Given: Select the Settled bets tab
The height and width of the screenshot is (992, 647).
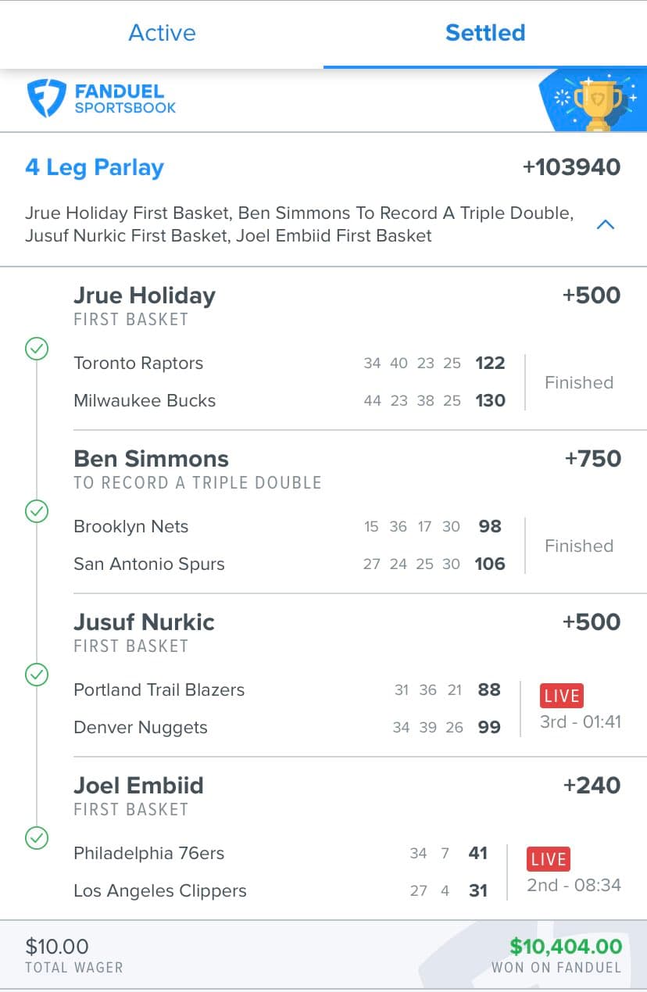Looking at the screenshot, I should coord(484,33).
